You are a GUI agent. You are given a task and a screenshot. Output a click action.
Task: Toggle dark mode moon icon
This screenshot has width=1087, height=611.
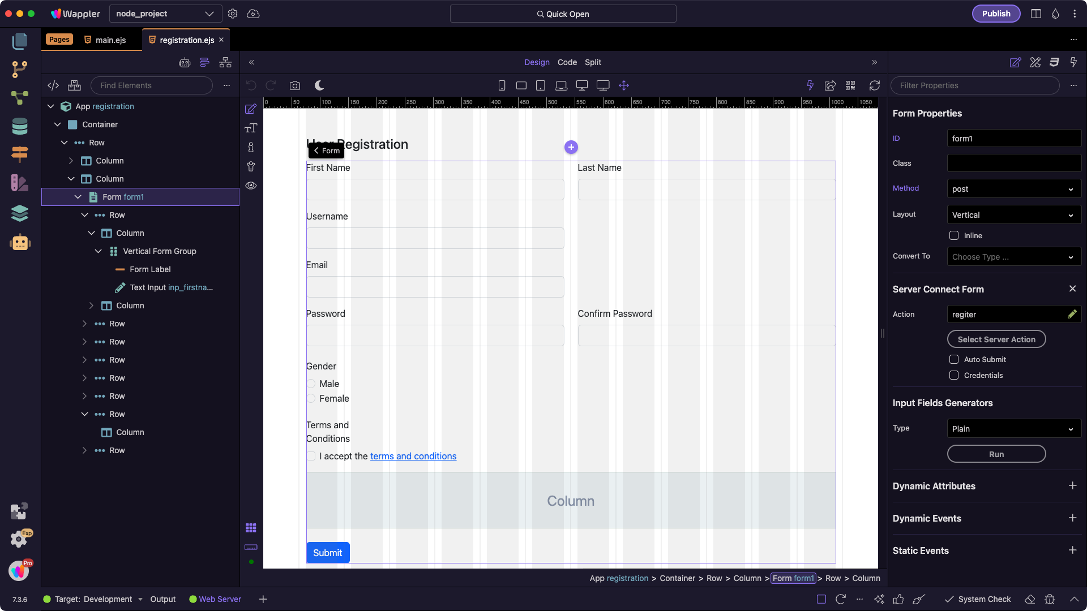pyautogui.click(x=319, y=85)
